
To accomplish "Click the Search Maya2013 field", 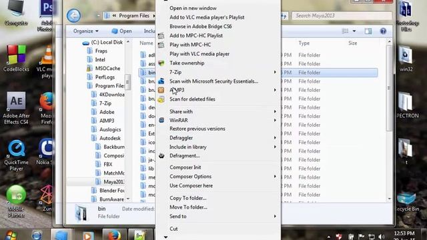I will pyautogui.click(x=342, y=16).
